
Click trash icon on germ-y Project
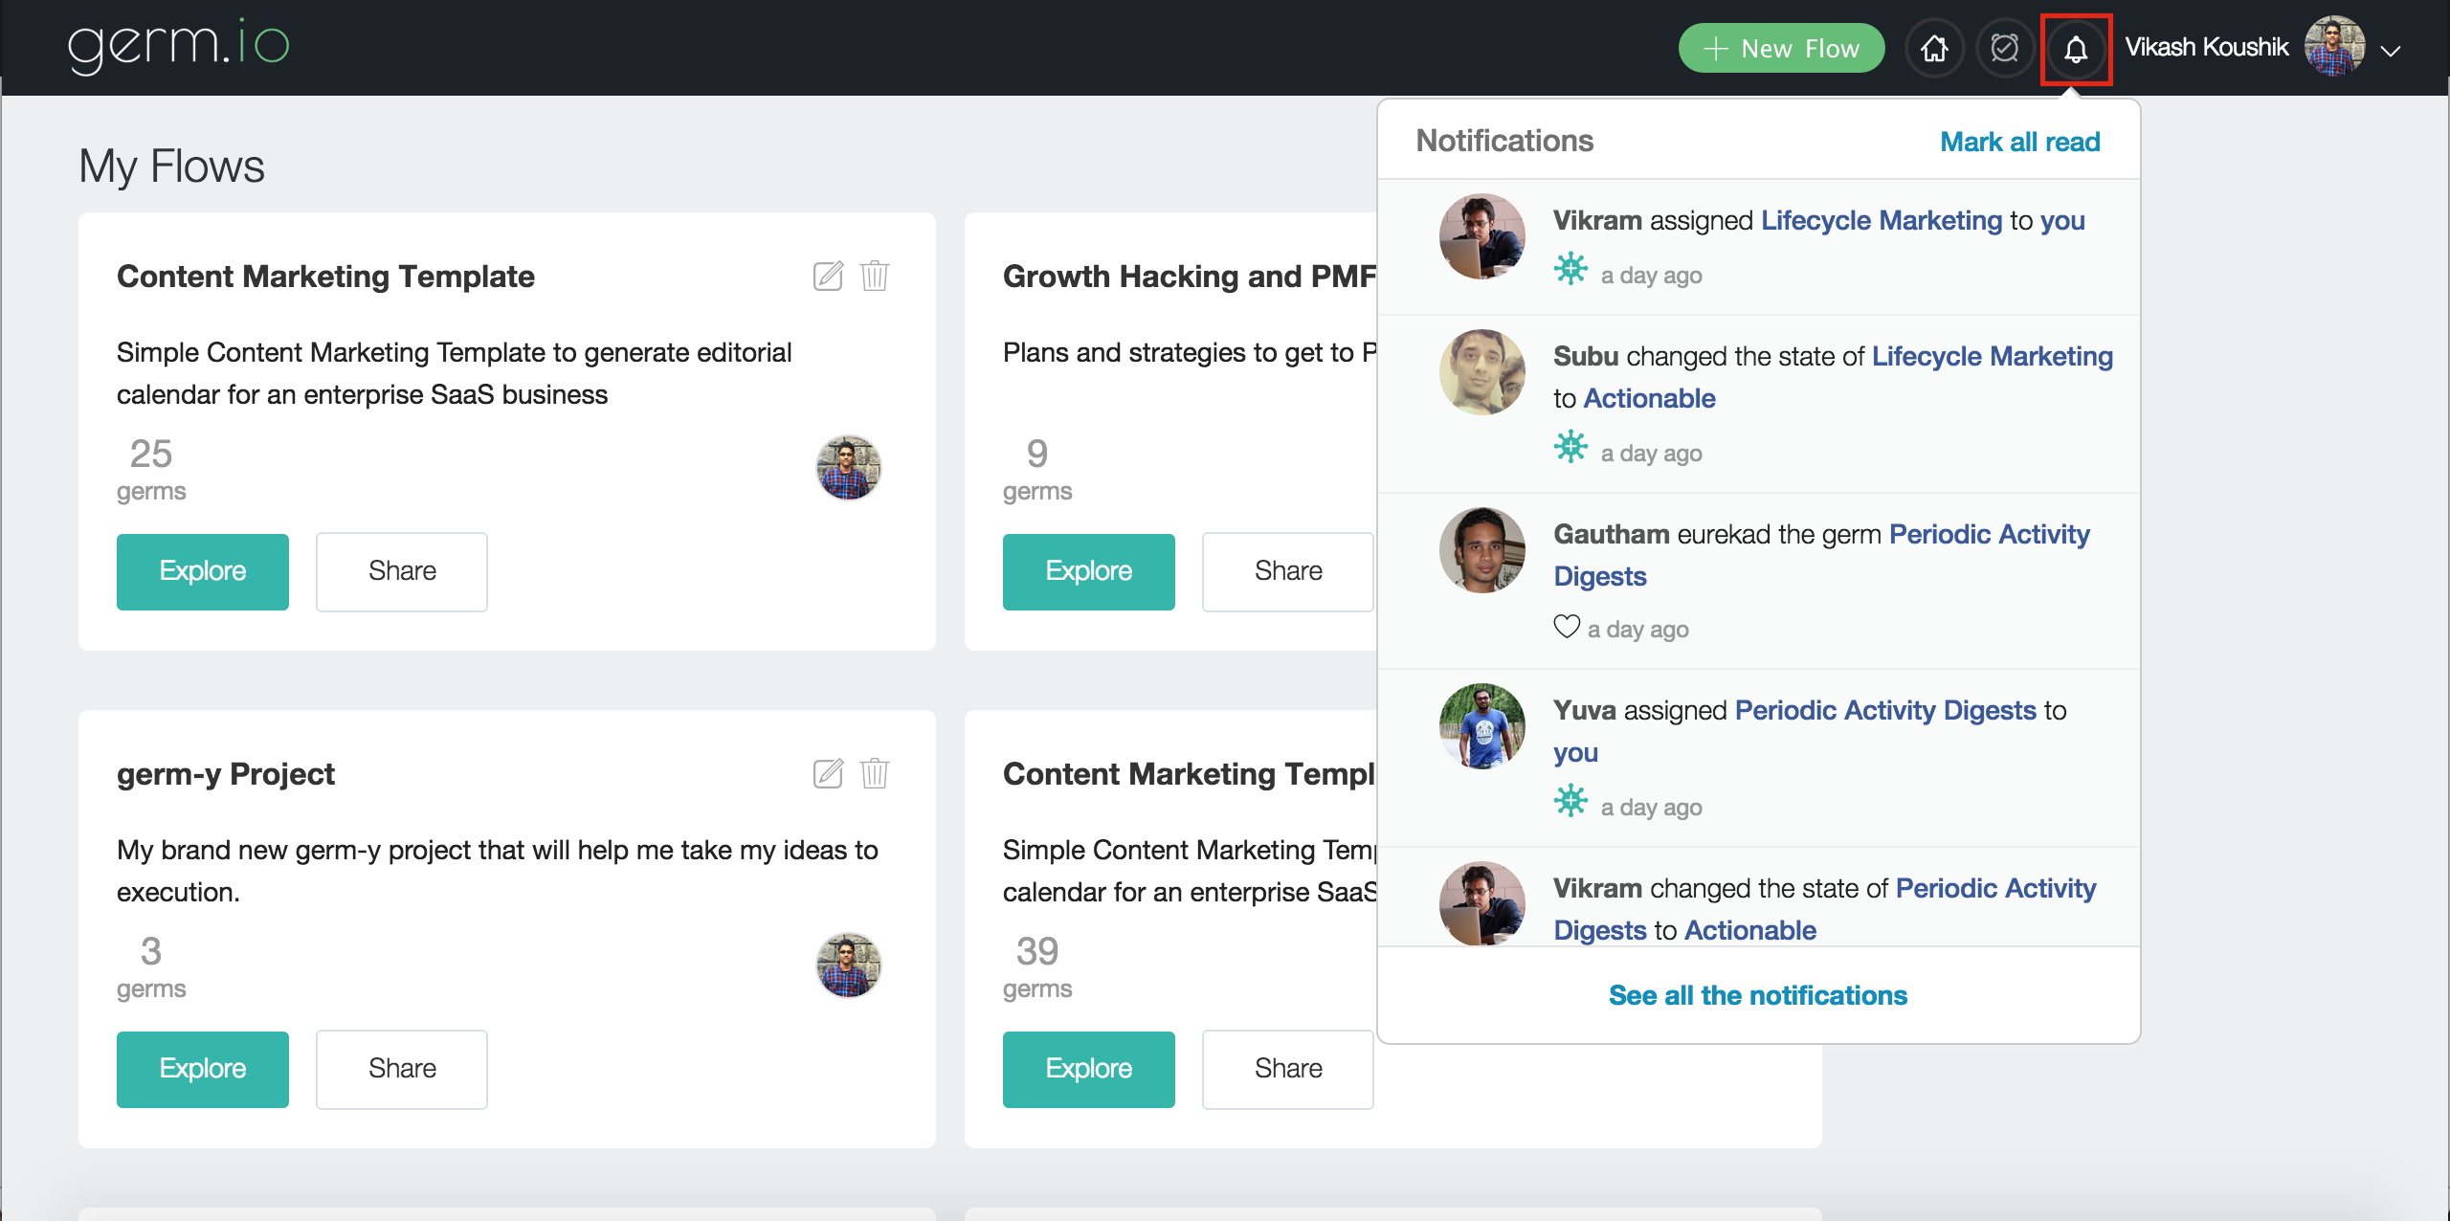point(875,773)
